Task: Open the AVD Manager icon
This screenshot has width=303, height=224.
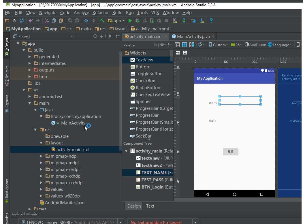Action: pos(175,20)
